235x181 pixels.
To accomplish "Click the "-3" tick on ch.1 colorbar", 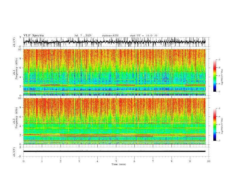I will click(x=219, y=59).
